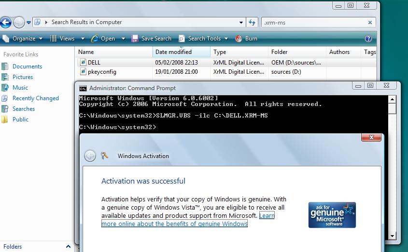408x252 pixels.
Task: Open Explorer help question mark icon
Action: pos(368,39)
